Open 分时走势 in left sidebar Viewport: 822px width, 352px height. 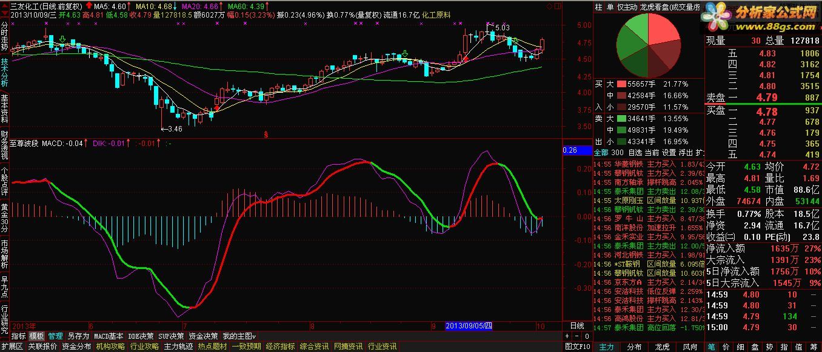[x=4, y=36]
